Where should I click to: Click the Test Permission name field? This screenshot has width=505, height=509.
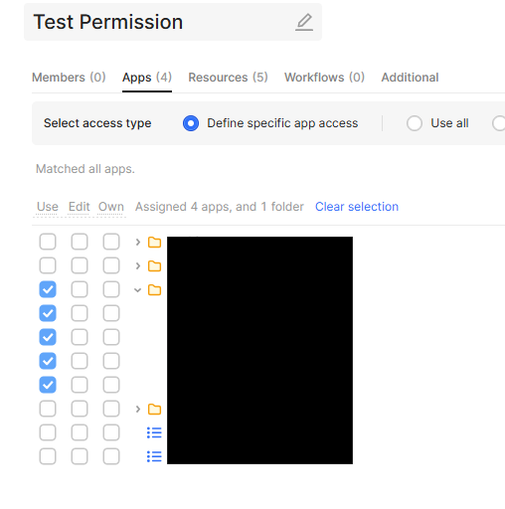(173, 22)
